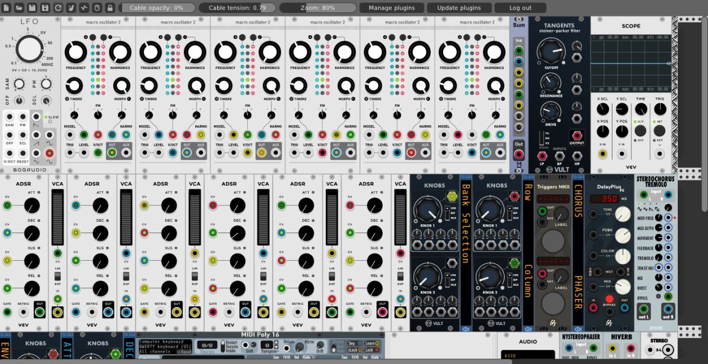Click the DelayPlus OUT blue jack
This screenshot has width=708, height=364.
point(625,309)
